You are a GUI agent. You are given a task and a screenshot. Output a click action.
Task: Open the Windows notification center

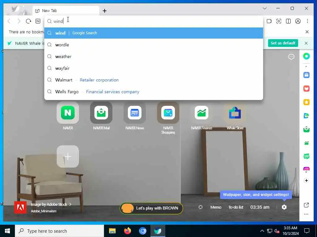(307, 231)
